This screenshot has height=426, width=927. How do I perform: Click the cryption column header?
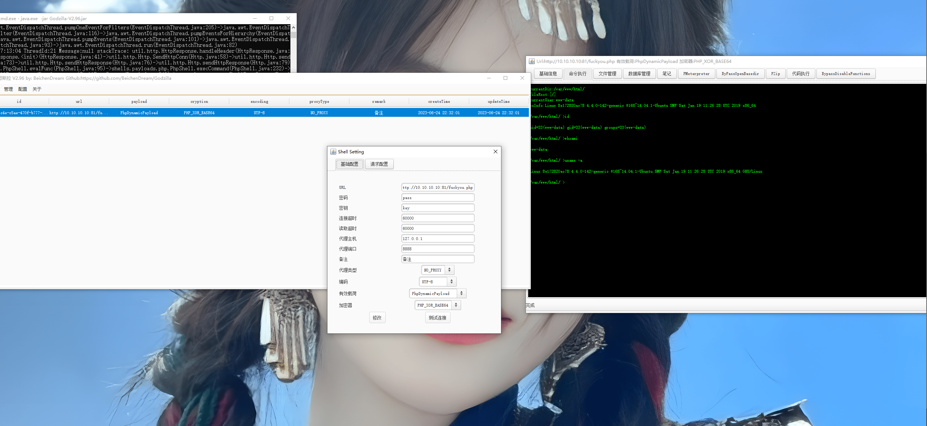(x=199, y=101)
